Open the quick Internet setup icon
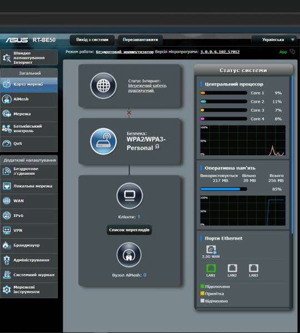Screen dimensions: 300x333 click(x=7, y=58)
